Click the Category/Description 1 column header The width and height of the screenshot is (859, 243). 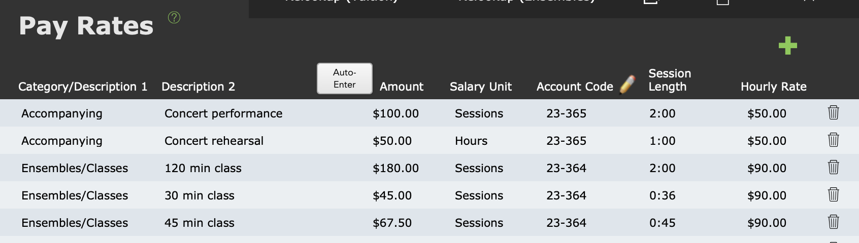(x=83, y=87)
